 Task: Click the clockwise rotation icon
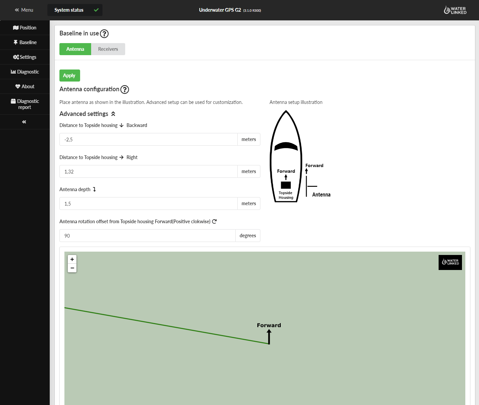(x=214, y=222)
